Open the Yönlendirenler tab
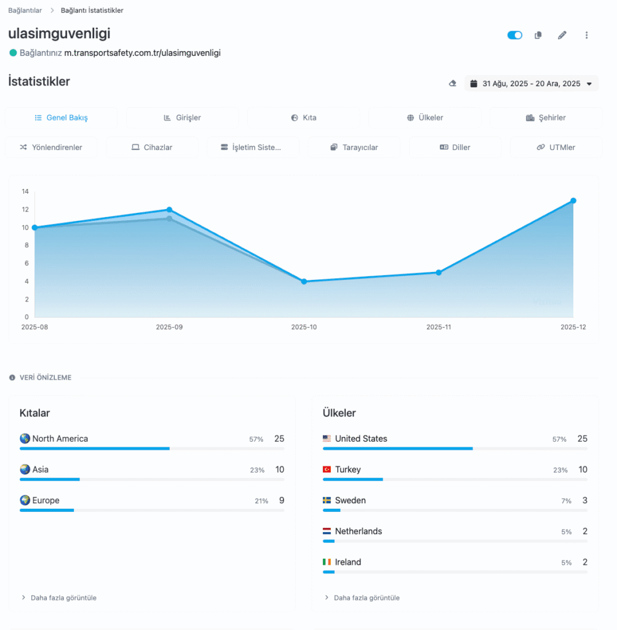This screenshot has height=630, width=617. [51, 147]
